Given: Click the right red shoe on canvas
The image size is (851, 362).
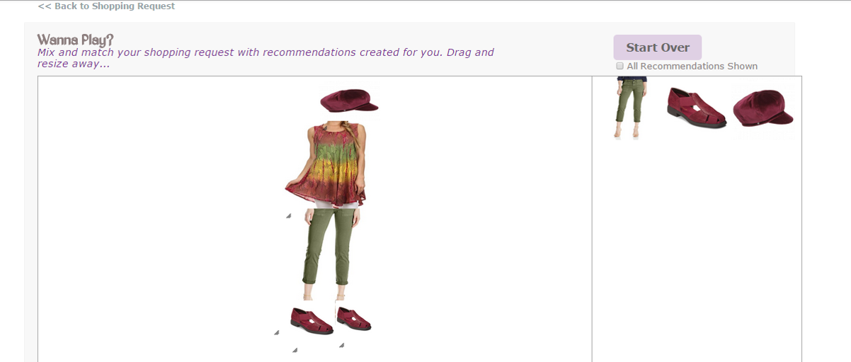Looking at the screenshot, I should (353, 318).
